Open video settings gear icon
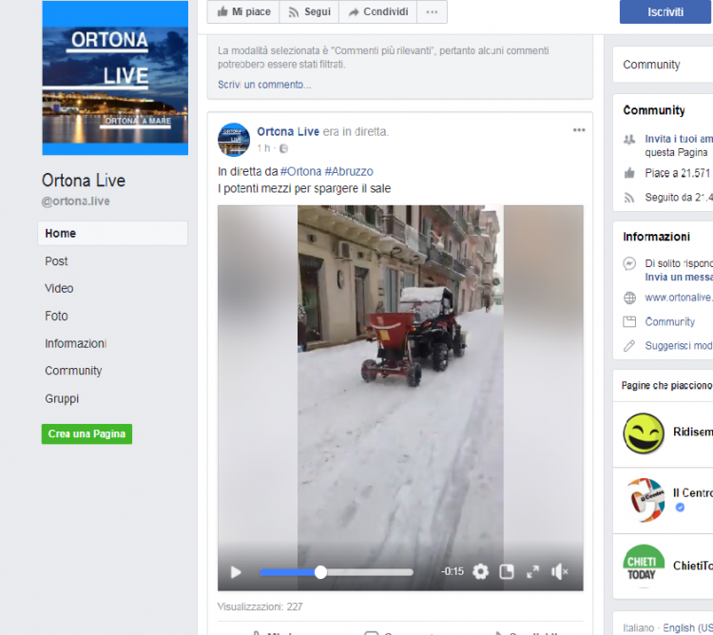Screen dimensions: 713x635 [x=480, y=571]
